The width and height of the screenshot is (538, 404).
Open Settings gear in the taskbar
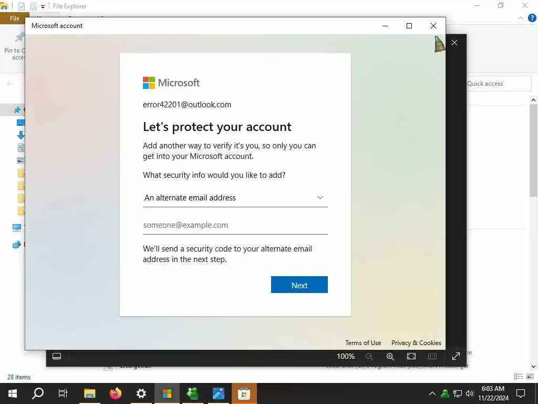click(x=141, y=393)
